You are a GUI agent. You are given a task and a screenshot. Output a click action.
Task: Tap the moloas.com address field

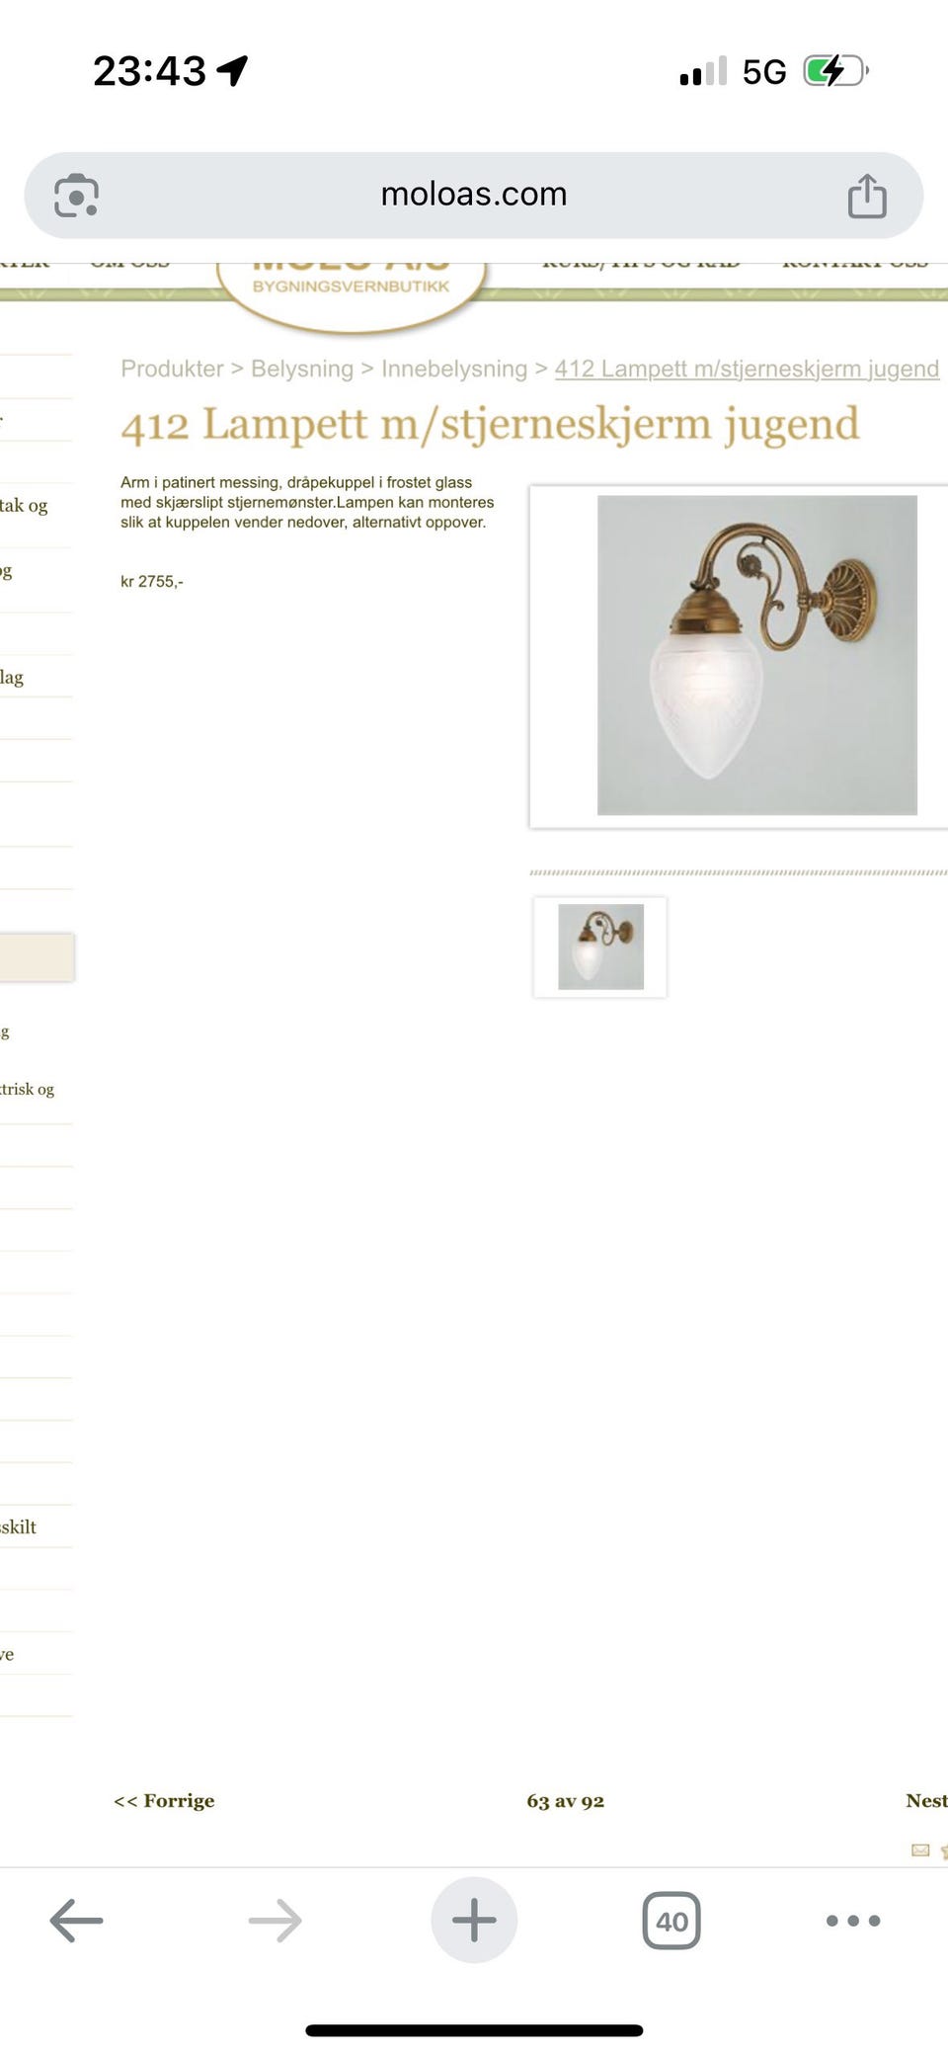click(x=474, y=195)
